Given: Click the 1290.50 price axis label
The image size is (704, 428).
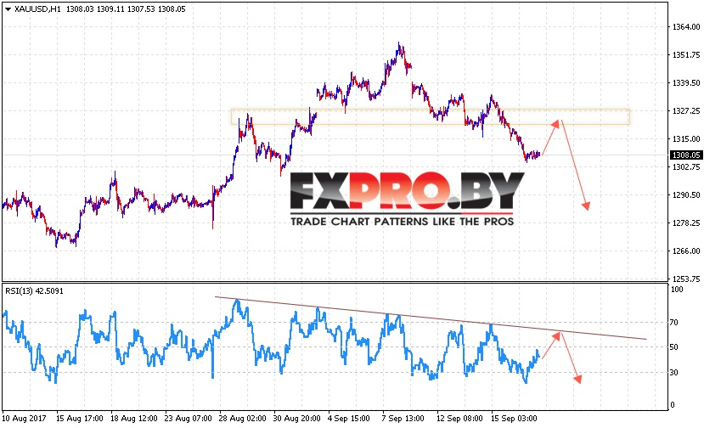Looking at the screenshot, I should click(686, 195).
